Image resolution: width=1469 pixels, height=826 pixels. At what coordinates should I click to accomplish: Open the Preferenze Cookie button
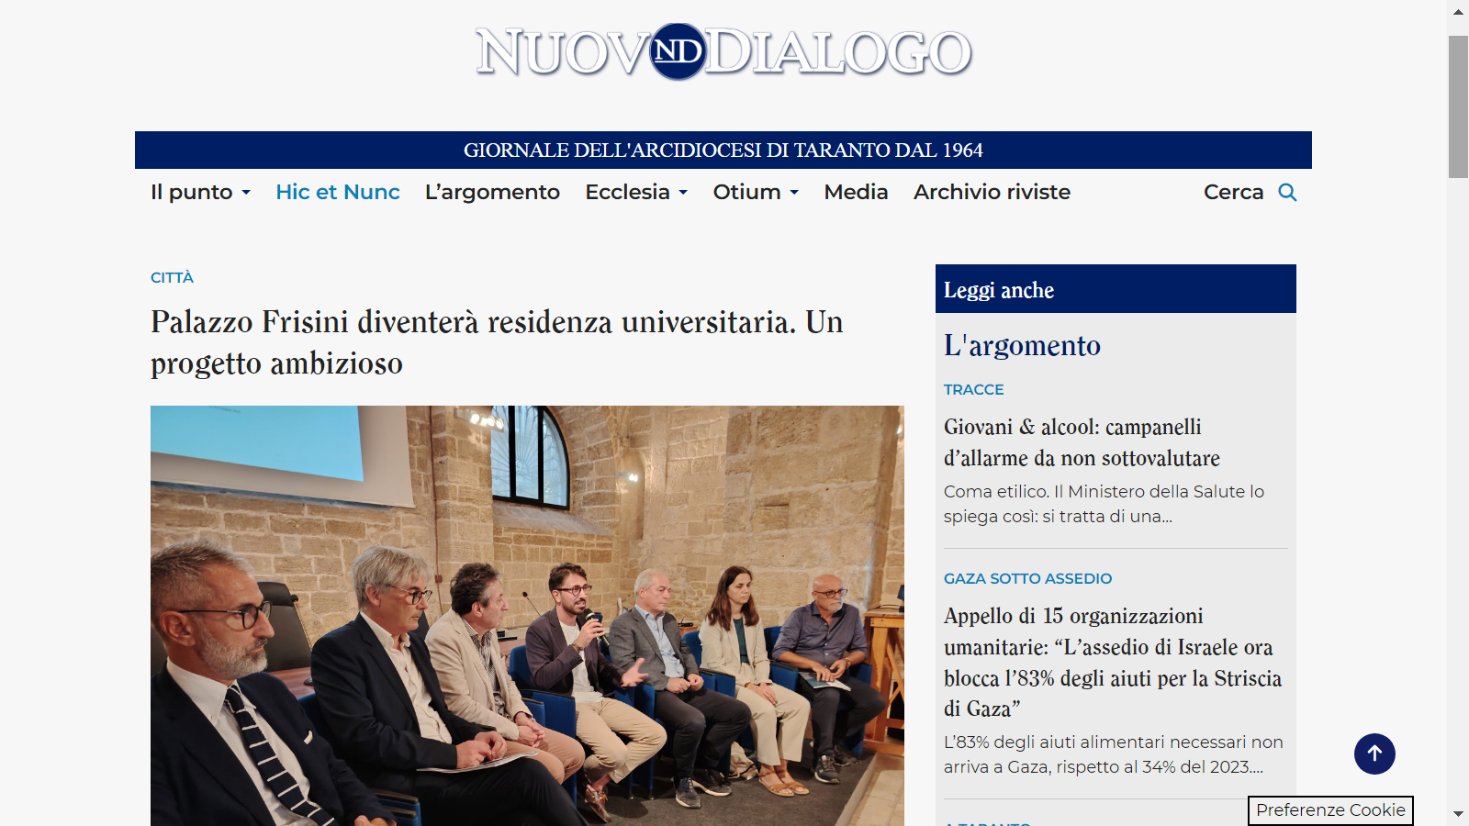(1330, 810)
